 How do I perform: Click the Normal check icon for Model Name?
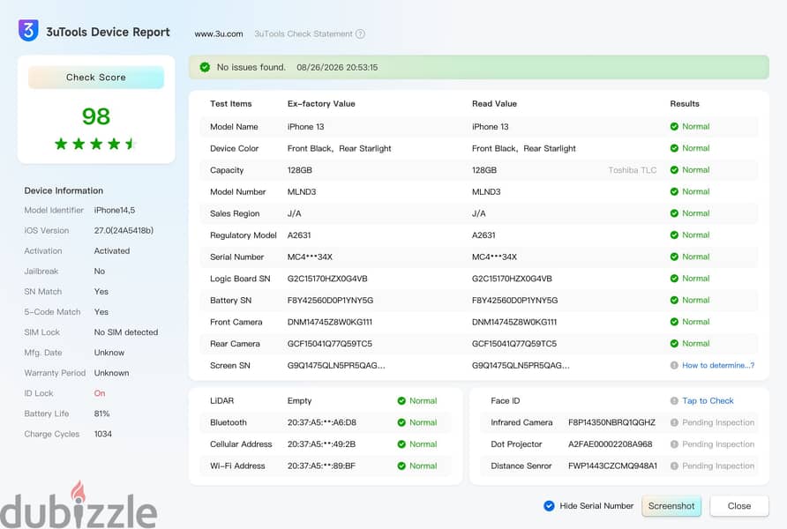(x=674, y=126)
